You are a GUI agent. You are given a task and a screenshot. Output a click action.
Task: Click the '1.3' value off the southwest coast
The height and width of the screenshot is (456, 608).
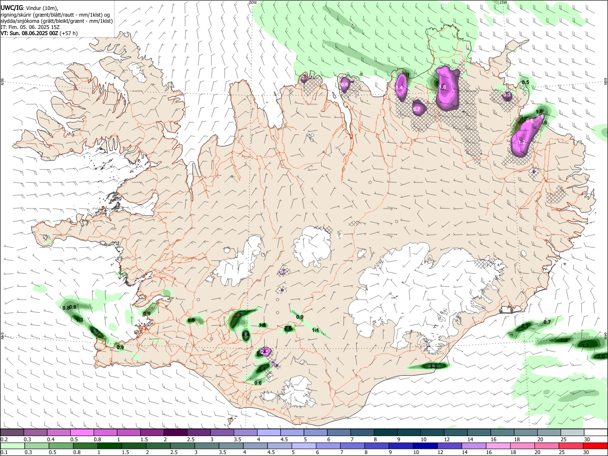pyautogui.click(x=79, y=320)
